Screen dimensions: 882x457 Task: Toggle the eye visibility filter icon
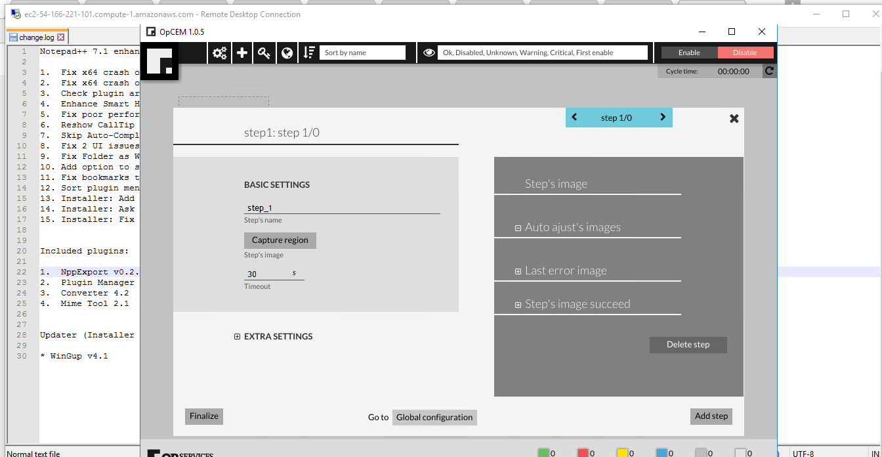[429, 53]
